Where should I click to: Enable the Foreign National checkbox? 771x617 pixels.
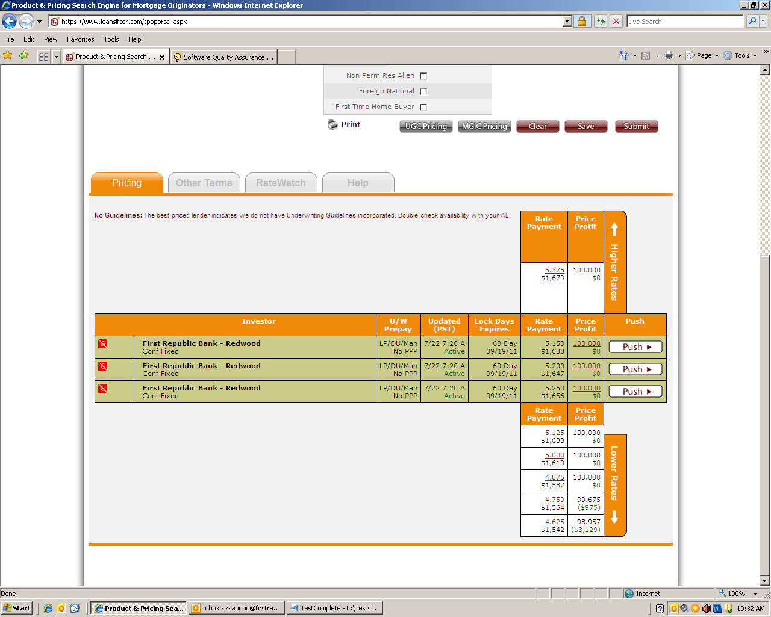pos(423,92)
